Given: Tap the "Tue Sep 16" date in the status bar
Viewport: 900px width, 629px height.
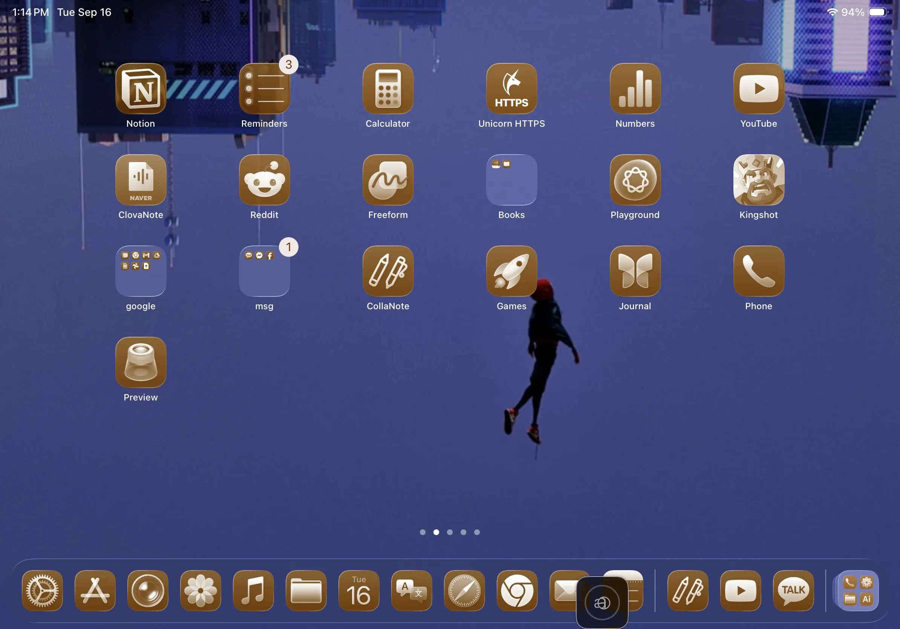Looking at the screenshot, I should coord(84,12).
